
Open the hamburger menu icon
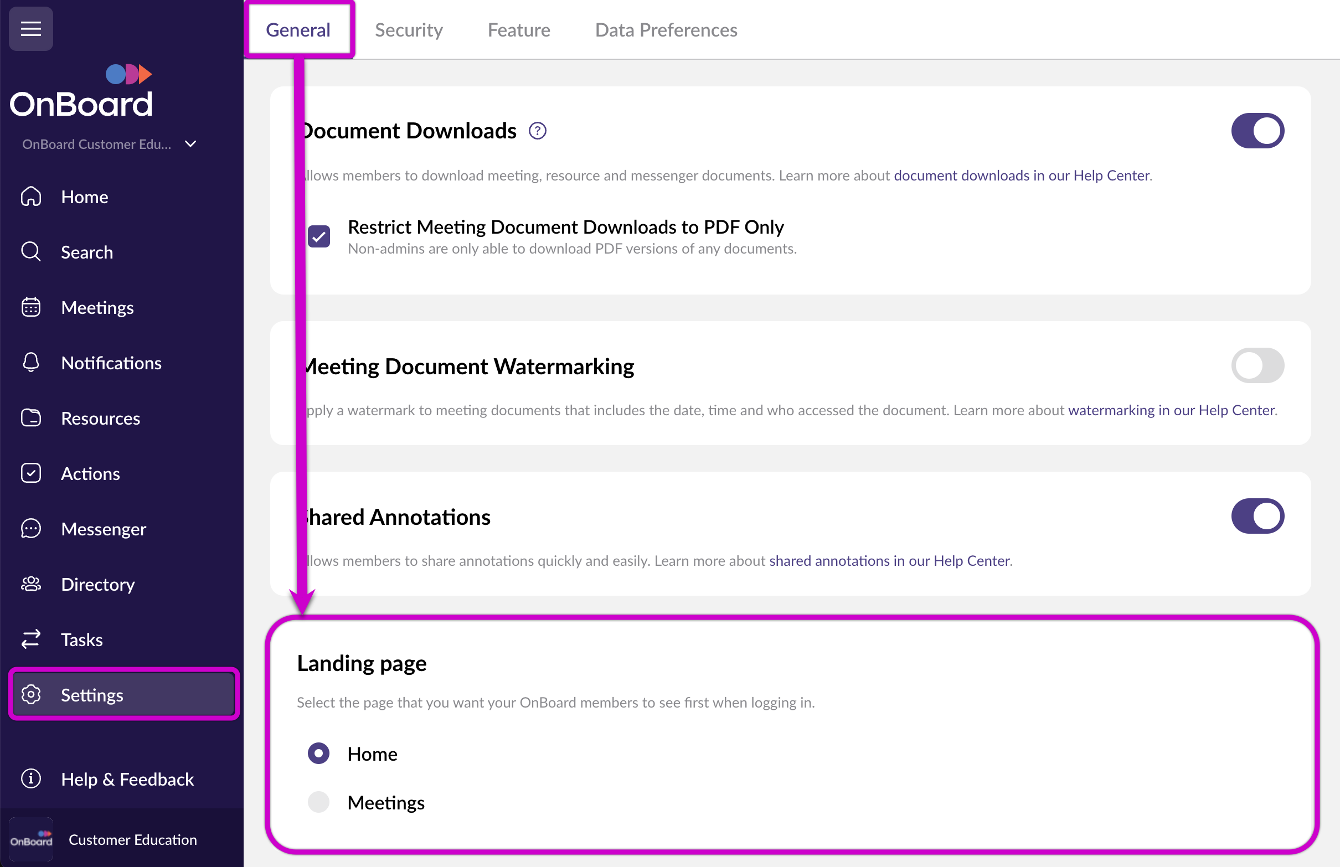[x=31, y=28]
